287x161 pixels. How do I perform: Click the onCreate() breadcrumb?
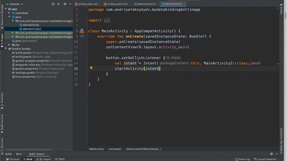click(115, 149)
